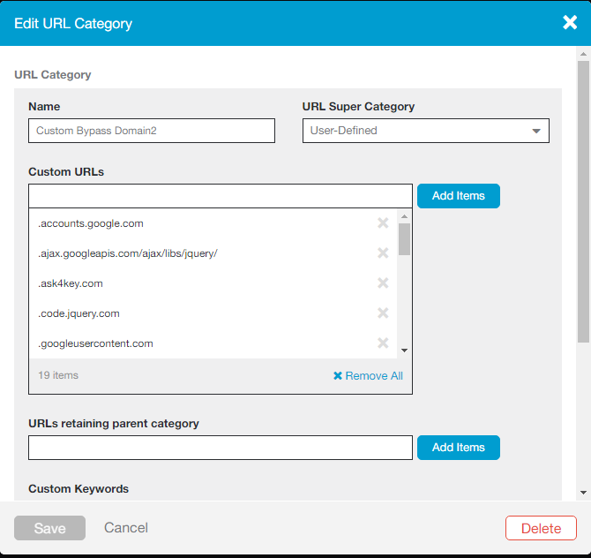Click Add Items for retained parent URLs
Image resolution: width=591 pixels, height=558 pixels.
coord(459,448)
